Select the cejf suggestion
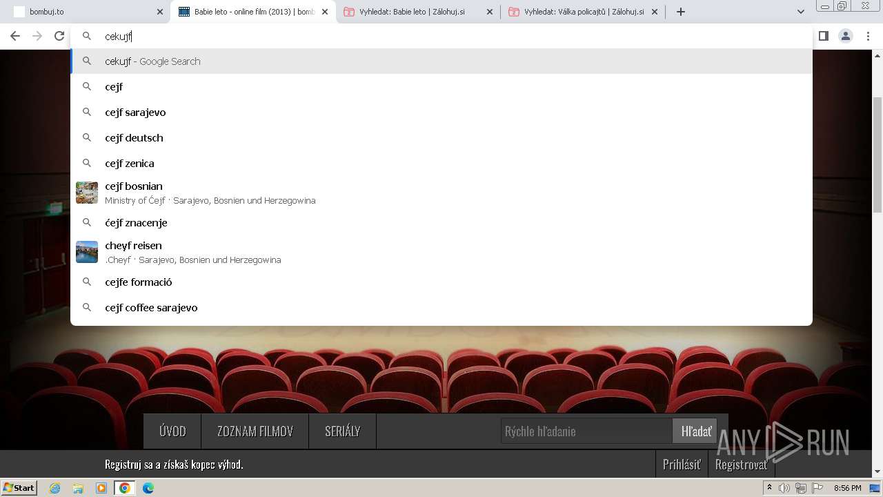This screenshot has width=883, height=497. [441, 87]
